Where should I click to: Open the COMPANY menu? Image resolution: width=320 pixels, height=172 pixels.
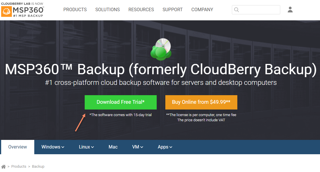[x=202, y=9]
